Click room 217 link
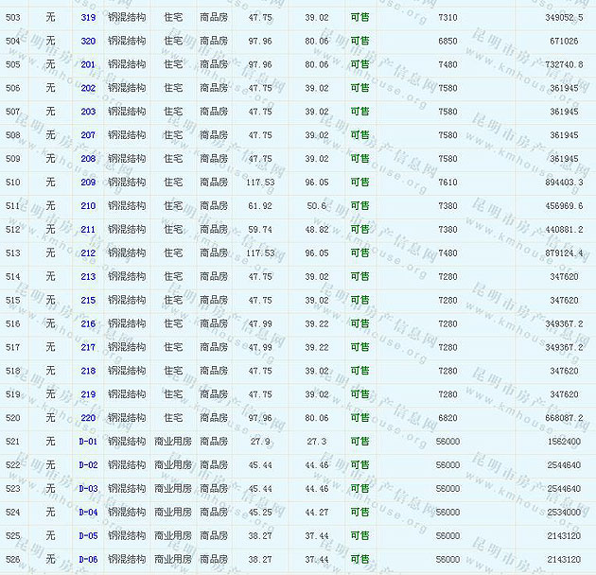596x575 pixels. [88, 348]
